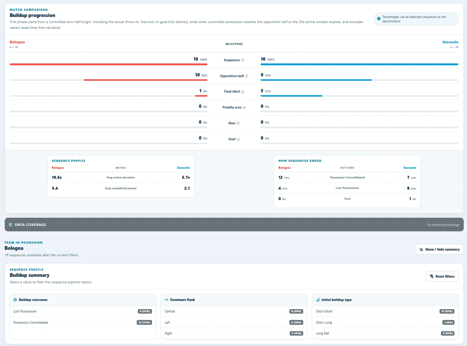
Task: Click the target icon beside Buildup outcomes
Action: pyautogui.click(x=15, y=300)
